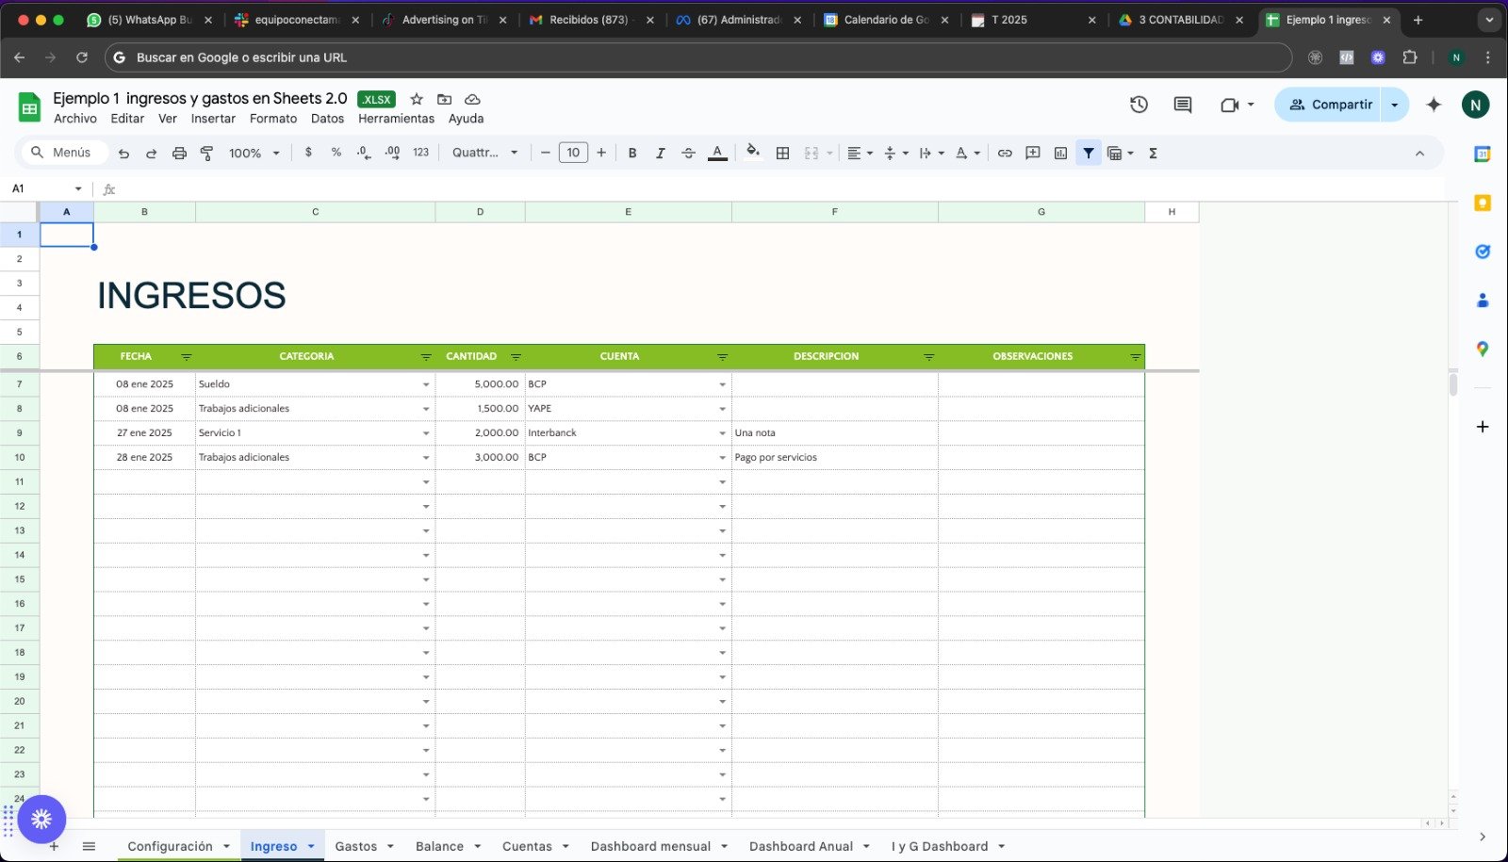Open Gemini assistant star icon
Viewport: 1508px width, 862px height.
1434,105
